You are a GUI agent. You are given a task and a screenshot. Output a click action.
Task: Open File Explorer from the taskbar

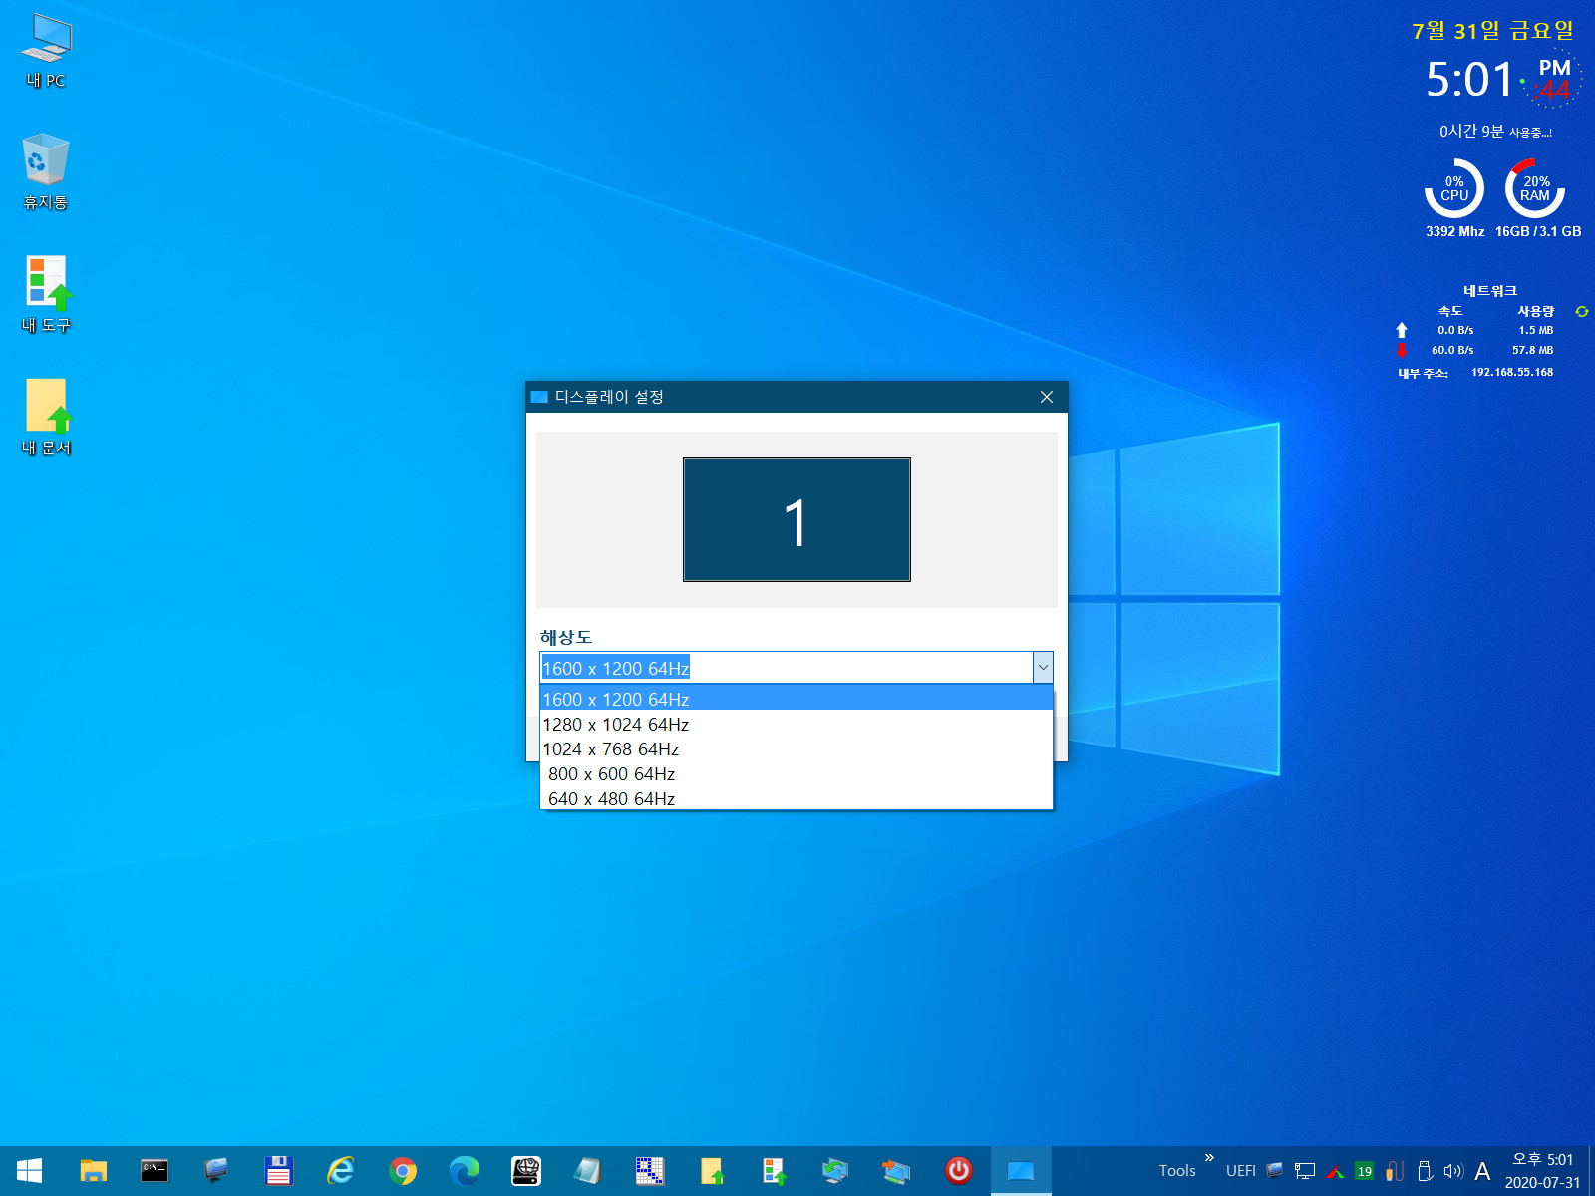(x=93, y=1170)
